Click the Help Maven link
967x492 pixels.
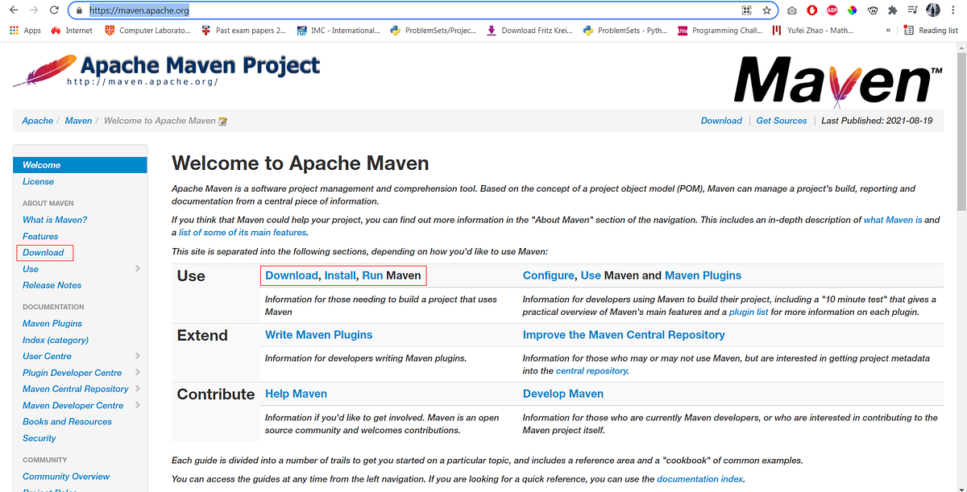pyautogui.click(x=296, y=394)
